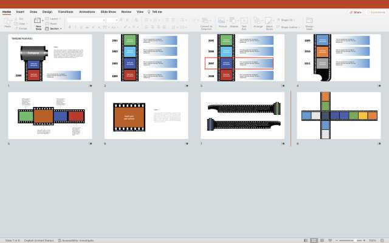Viewport: 389px width, 243px height.
Task: Switch to Reading view in status bar
Action: [x=323, y=240]
